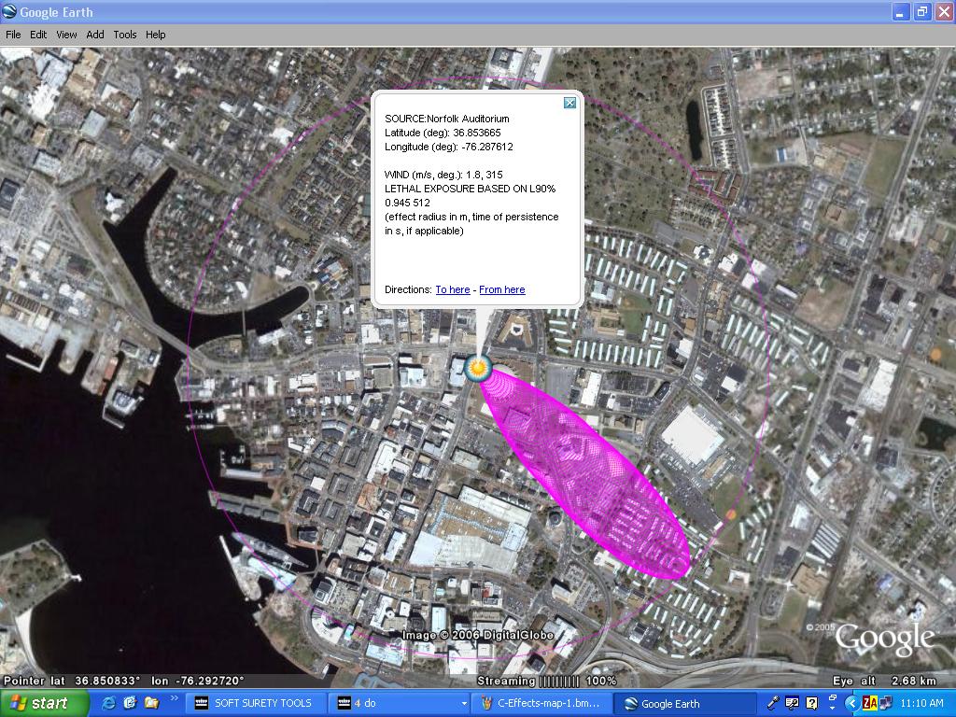The height and width of the screenshot is (717, 956).
Task: Expand the quick launch chevron
Action: (174, 698)
